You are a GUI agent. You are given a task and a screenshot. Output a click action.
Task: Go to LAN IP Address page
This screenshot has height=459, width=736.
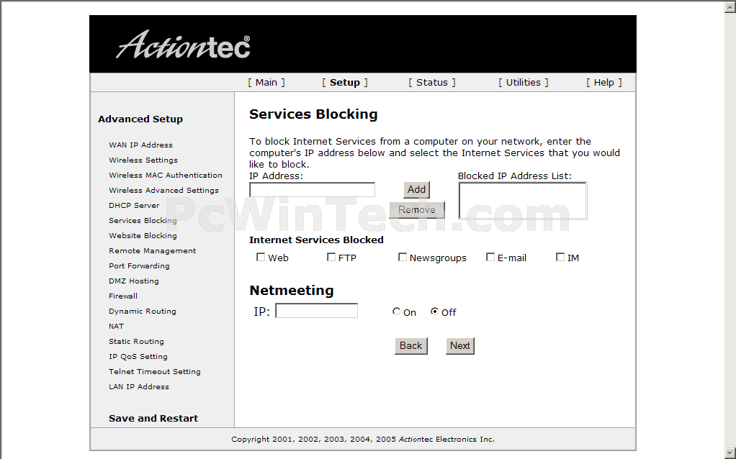pos(139,386)
